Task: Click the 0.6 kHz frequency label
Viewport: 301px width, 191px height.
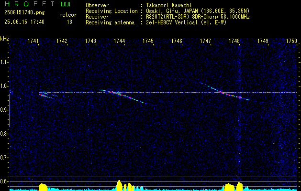Action: pyautogui.click(x=4, y=181)
